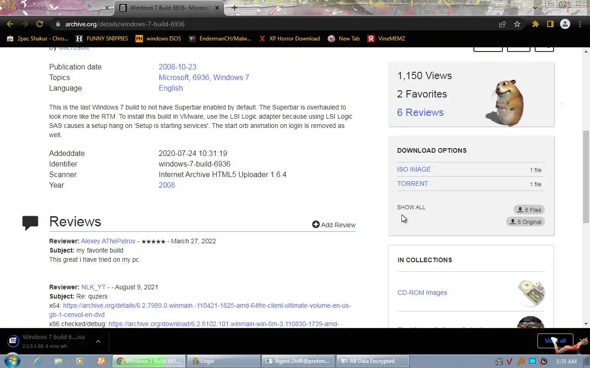Open the New Tab bookmark

[x=343, y=39]
